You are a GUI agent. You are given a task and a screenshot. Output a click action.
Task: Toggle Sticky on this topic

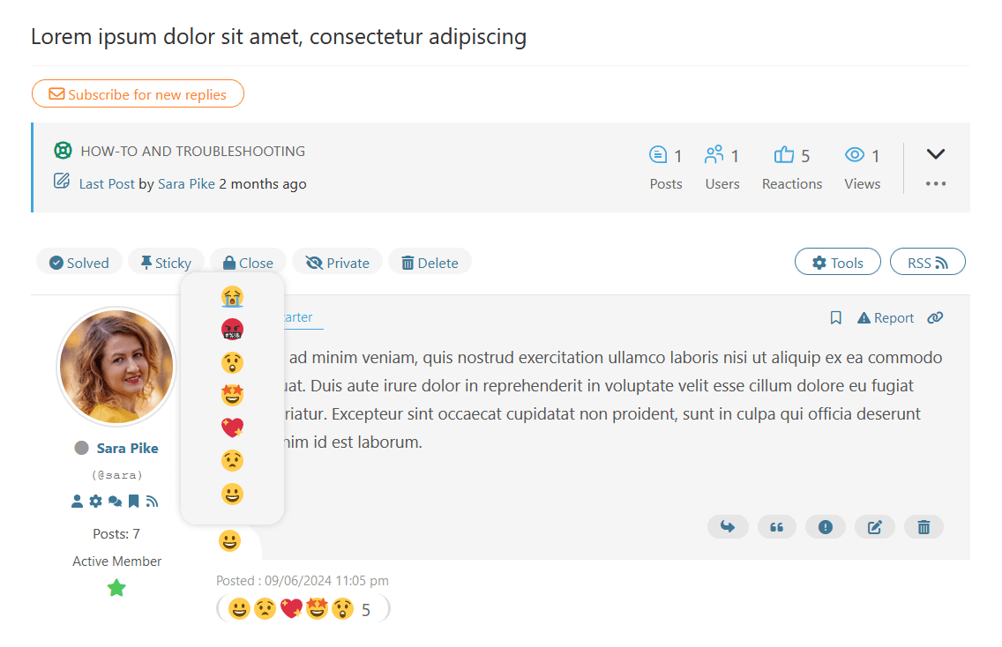(166, 263)
